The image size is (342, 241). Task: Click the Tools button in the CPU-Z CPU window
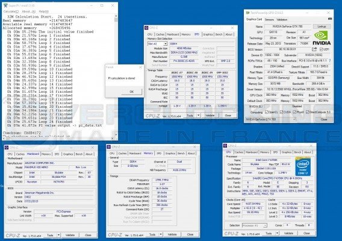(x=269, y=233)
